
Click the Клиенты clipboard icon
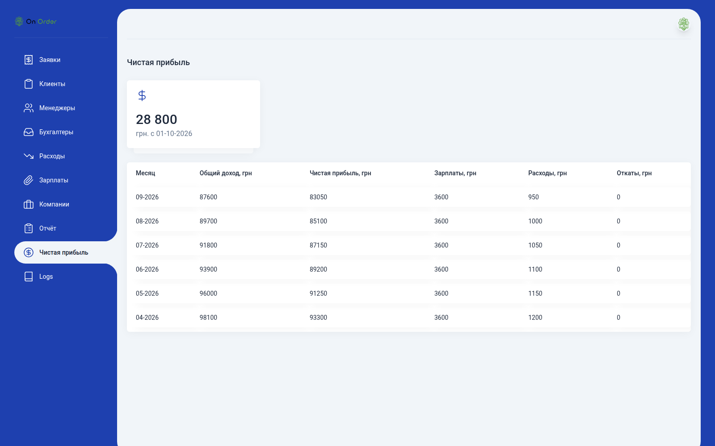pyautogui.click(x=29, y=84)
